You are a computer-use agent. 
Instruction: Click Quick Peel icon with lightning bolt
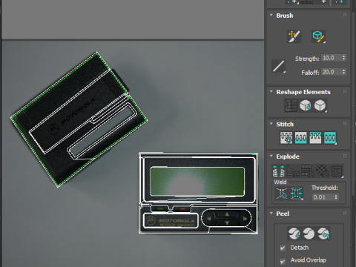point(294,234)
